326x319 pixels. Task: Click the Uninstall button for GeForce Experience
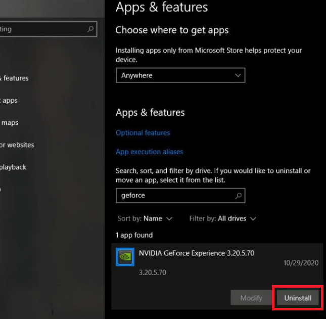[298, 298]
